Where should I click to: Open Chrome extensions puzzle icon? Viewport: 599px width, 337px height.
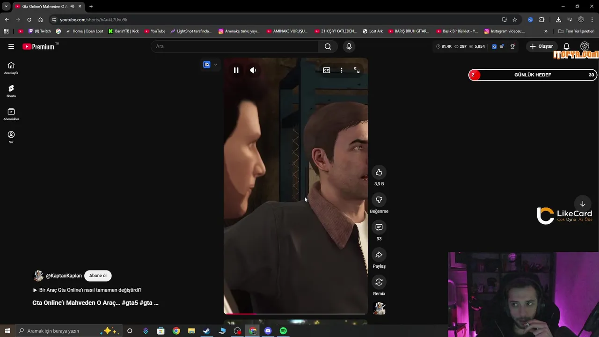click(x=541, y=20)
